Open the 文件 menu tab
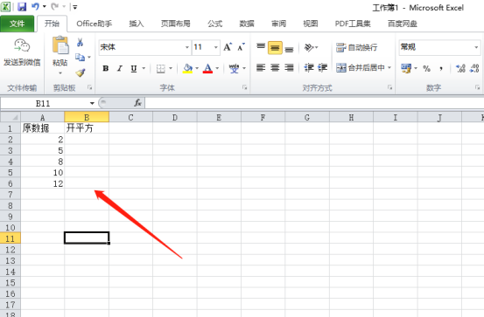This screenshot has width=484, height=317. coord(17,24)
